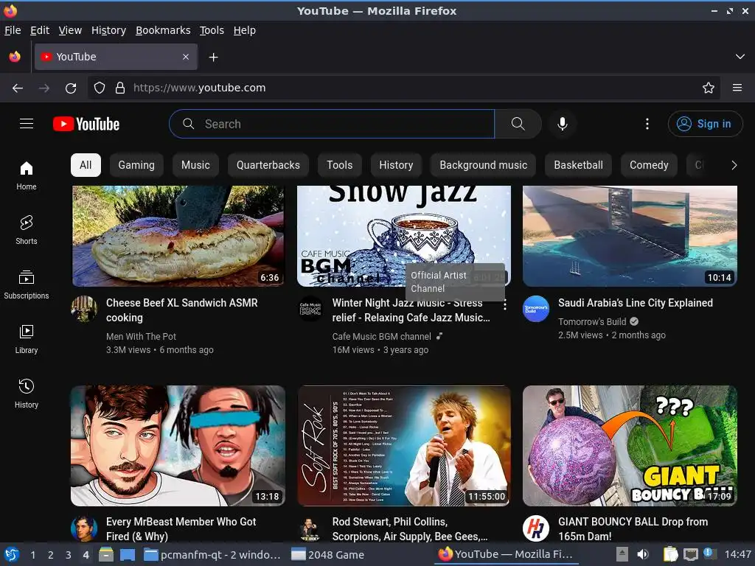Click the Sign in button
755x566 pixels.
(x=705, y=124)
